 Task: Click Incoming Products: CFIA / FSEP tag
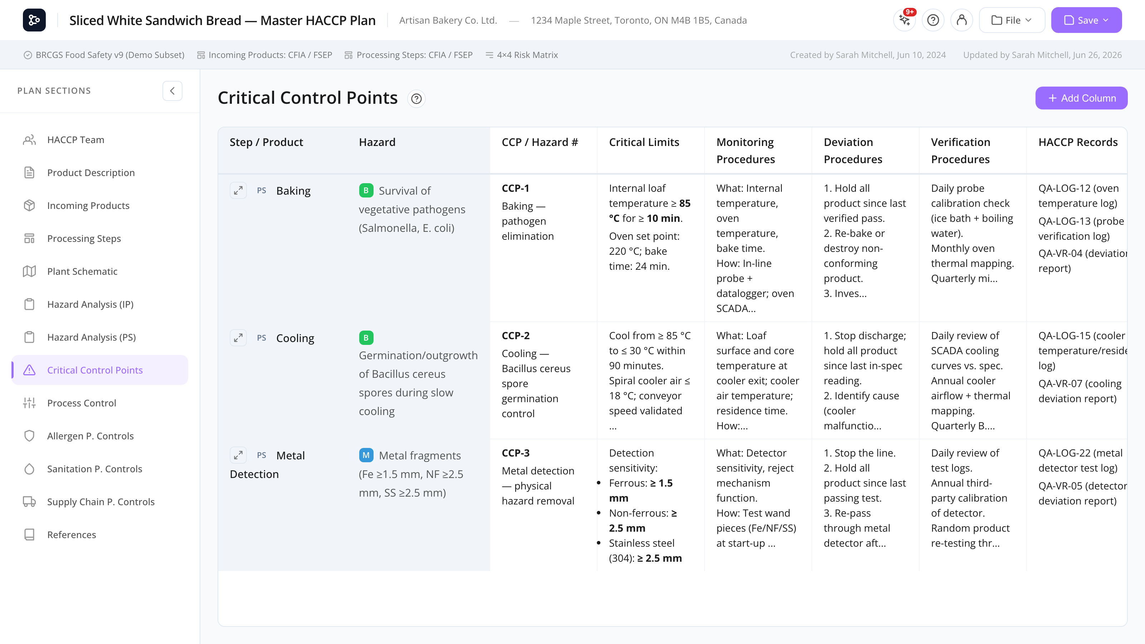264,55
